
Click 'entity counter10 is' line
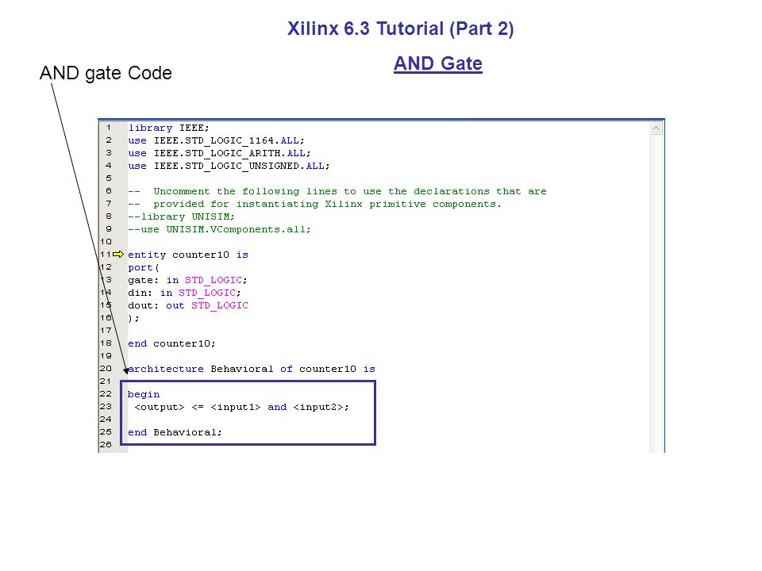(188, 255)
